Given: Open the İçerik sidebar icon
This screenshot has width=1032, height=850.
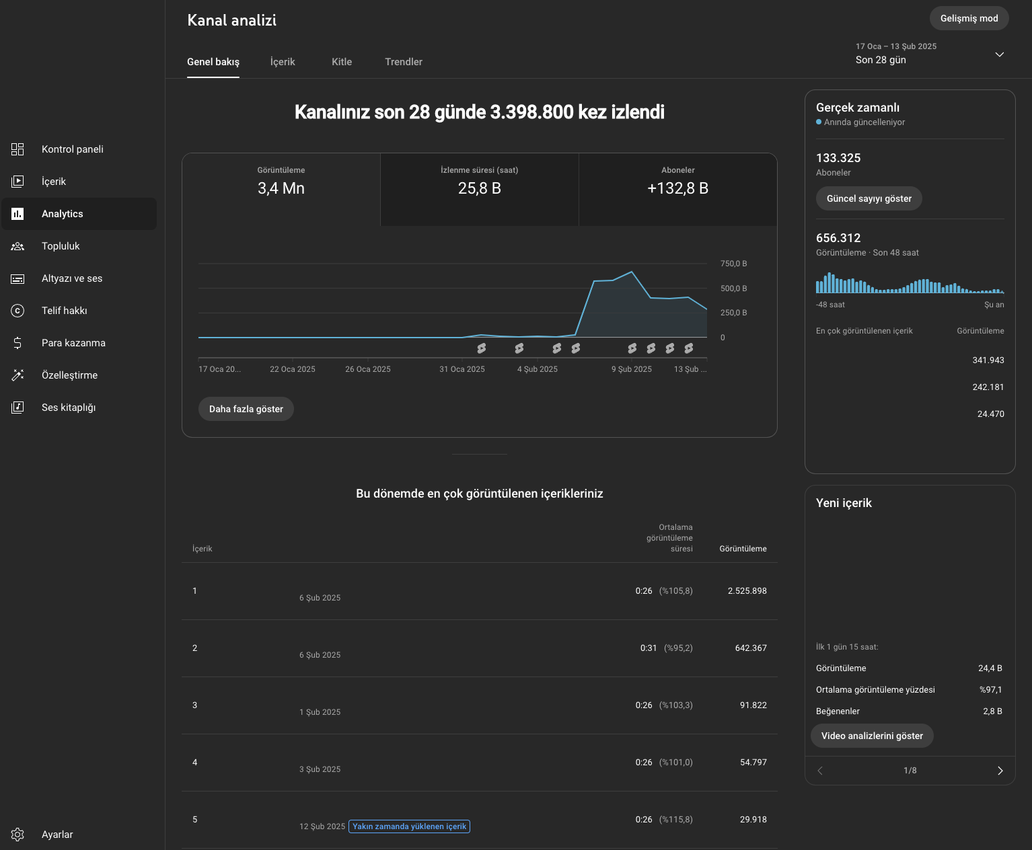Looking at the screenshot, I should click(x=17, y=182).
